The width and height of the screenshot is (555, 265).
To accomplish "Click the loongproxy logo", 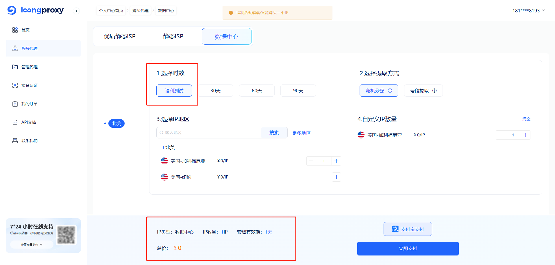I will (35, 10).
